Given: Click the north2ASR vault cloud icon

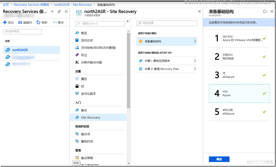Looking at the screenshot, I should point(8,50).
